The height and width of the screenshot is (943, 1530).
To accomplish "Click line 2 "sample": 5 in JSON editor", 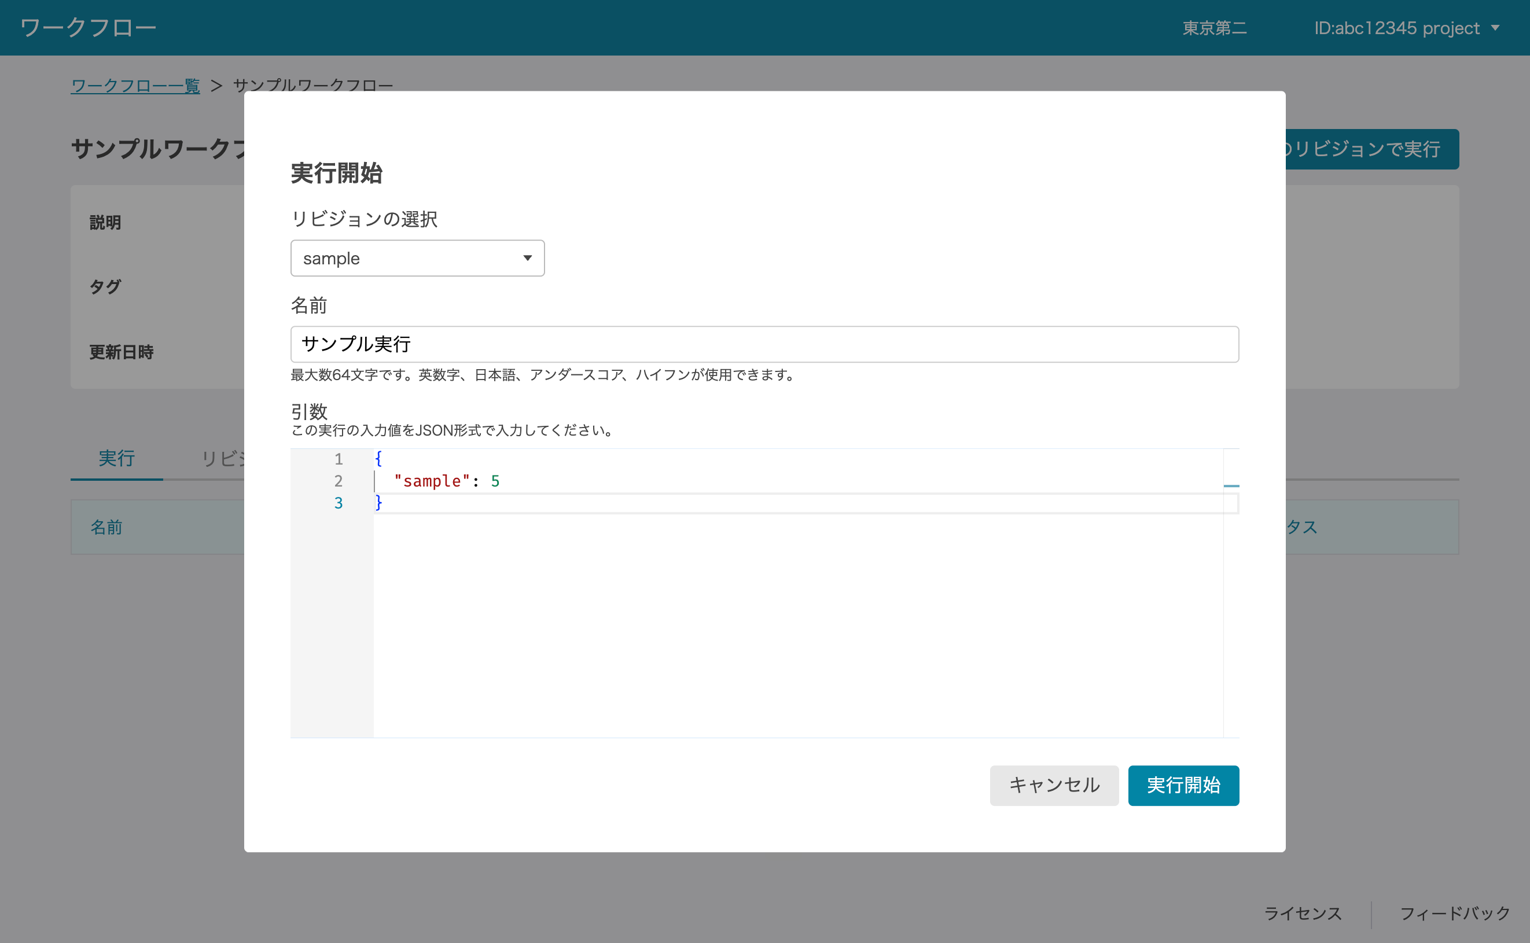I will point(447,481).
